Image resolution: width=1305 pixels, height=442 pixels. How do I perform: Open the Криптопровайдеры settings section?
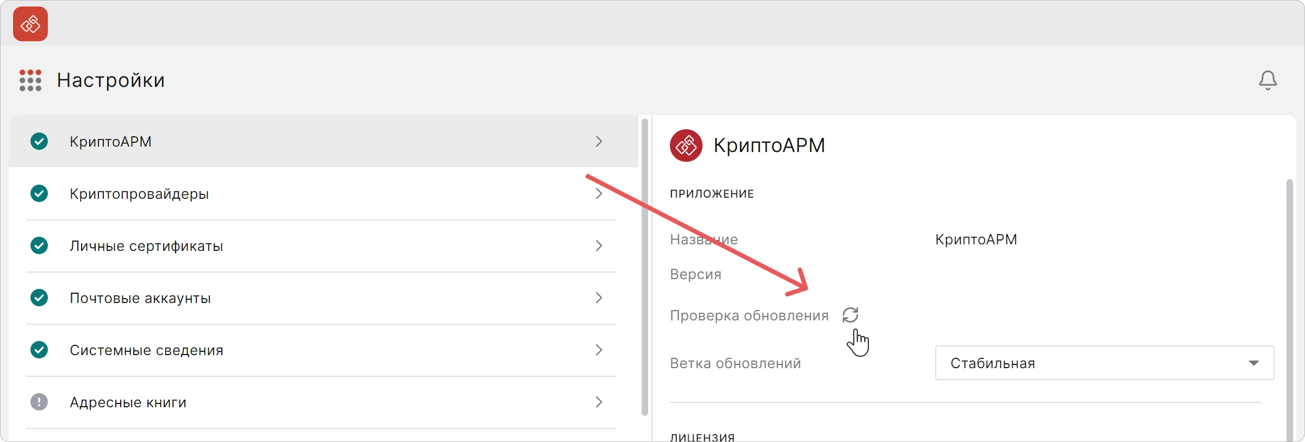[324, 193]
